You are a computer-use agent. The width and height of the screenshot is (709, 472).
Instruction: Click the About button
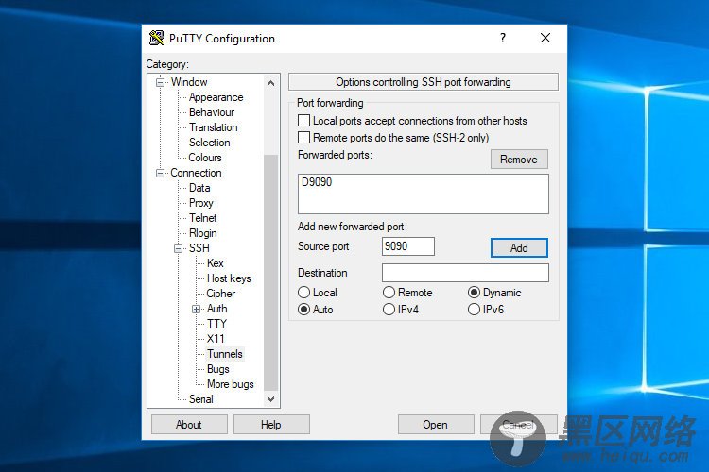coord(189,425)
